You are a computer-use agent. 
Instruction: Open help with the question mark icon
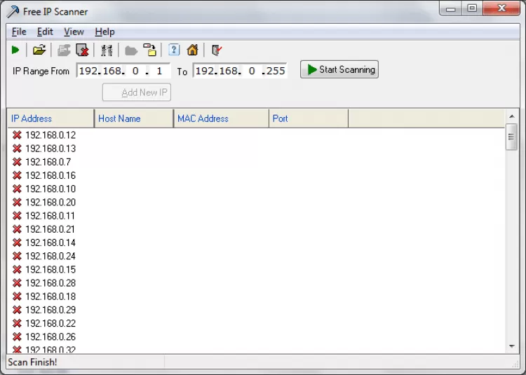[174, 50]
